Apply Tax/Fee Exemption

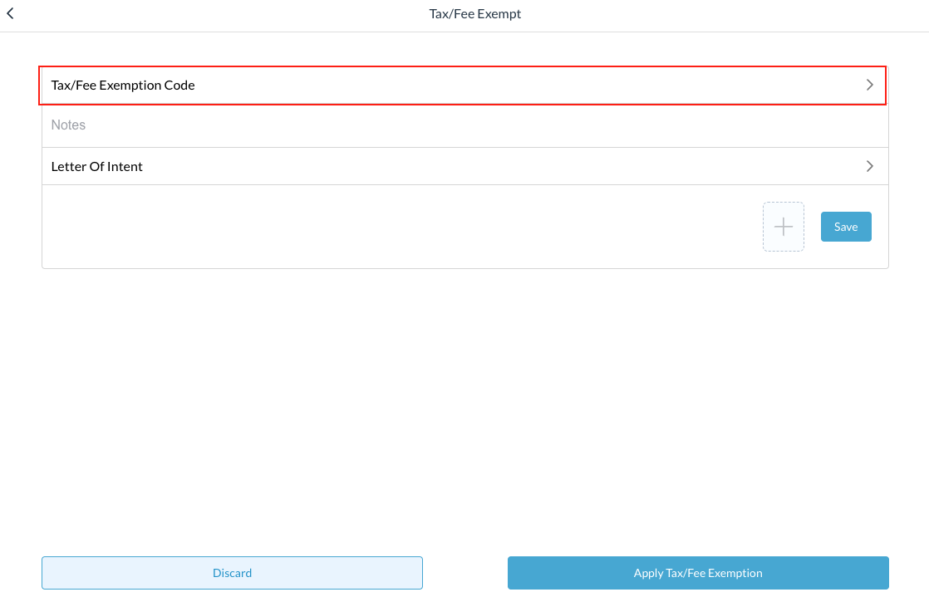click(698, 573)
